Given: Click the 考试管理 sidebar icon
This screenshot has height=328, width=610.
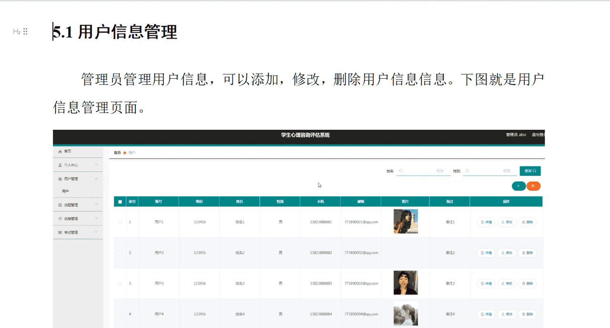Looking at the screenshot, I should pyautogui.click(x=60, y=231).
